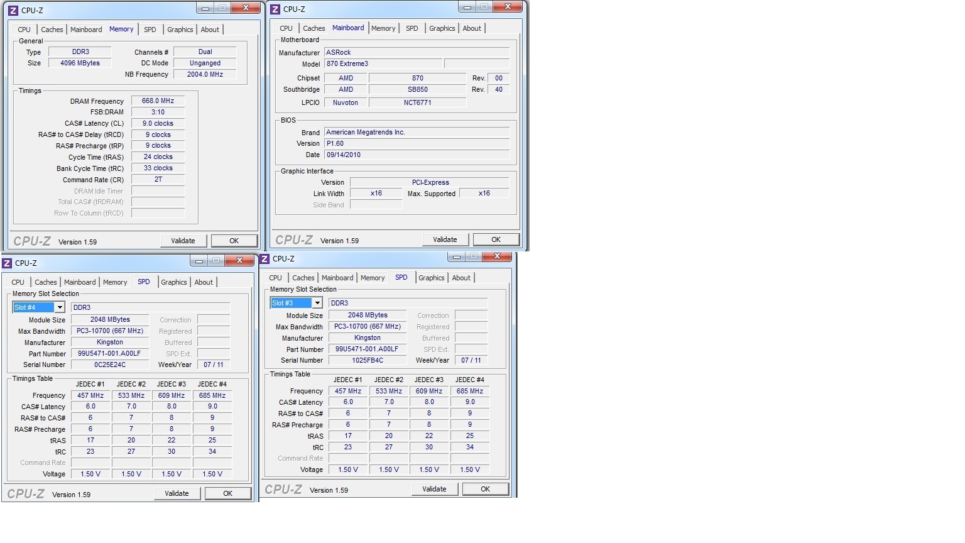
Task: Click Validate in Slot #4 SPD window
Action: click(x=177, y=493)
